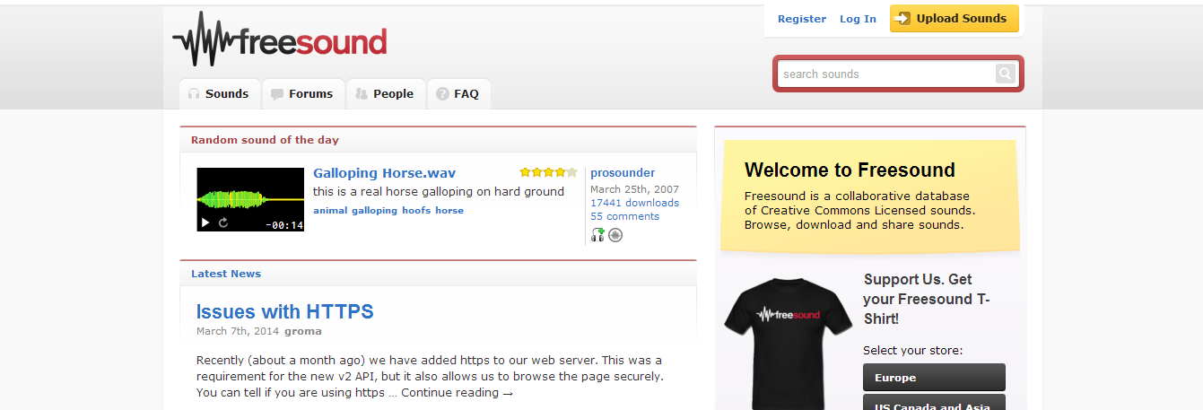Image resolution: width=1203 pixels, height=410 pixels.
Task: Select the Europe store button
Action: point(934,378)
